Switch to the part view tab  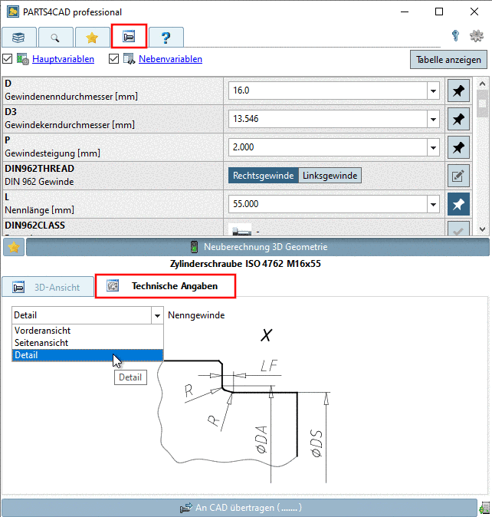coord(129,36)
